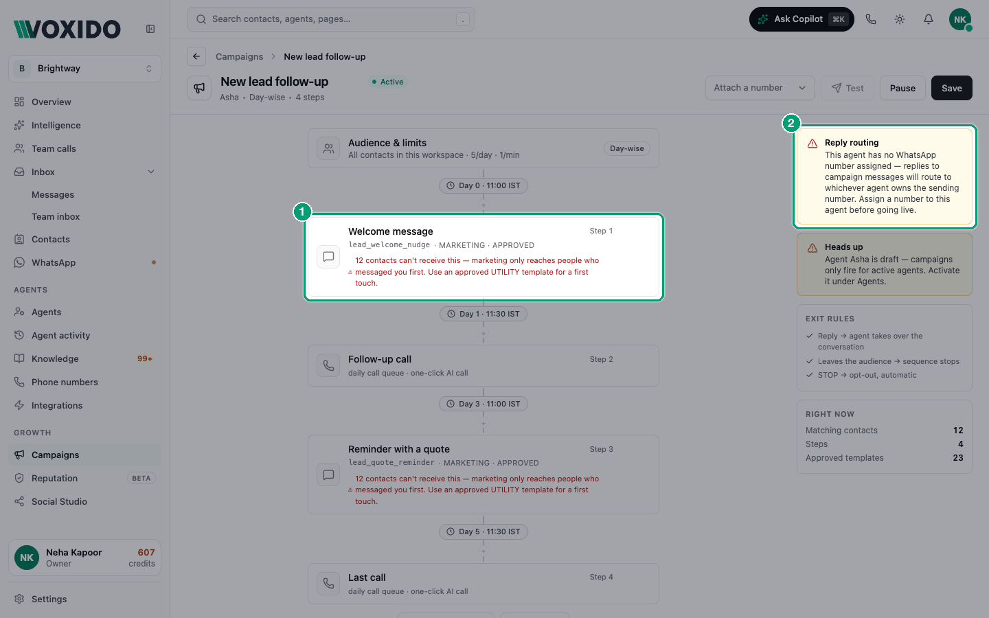Screen dimensions: 989x618
Task: Open the Attach a number dropdown
Action: [x=760, y=88]
